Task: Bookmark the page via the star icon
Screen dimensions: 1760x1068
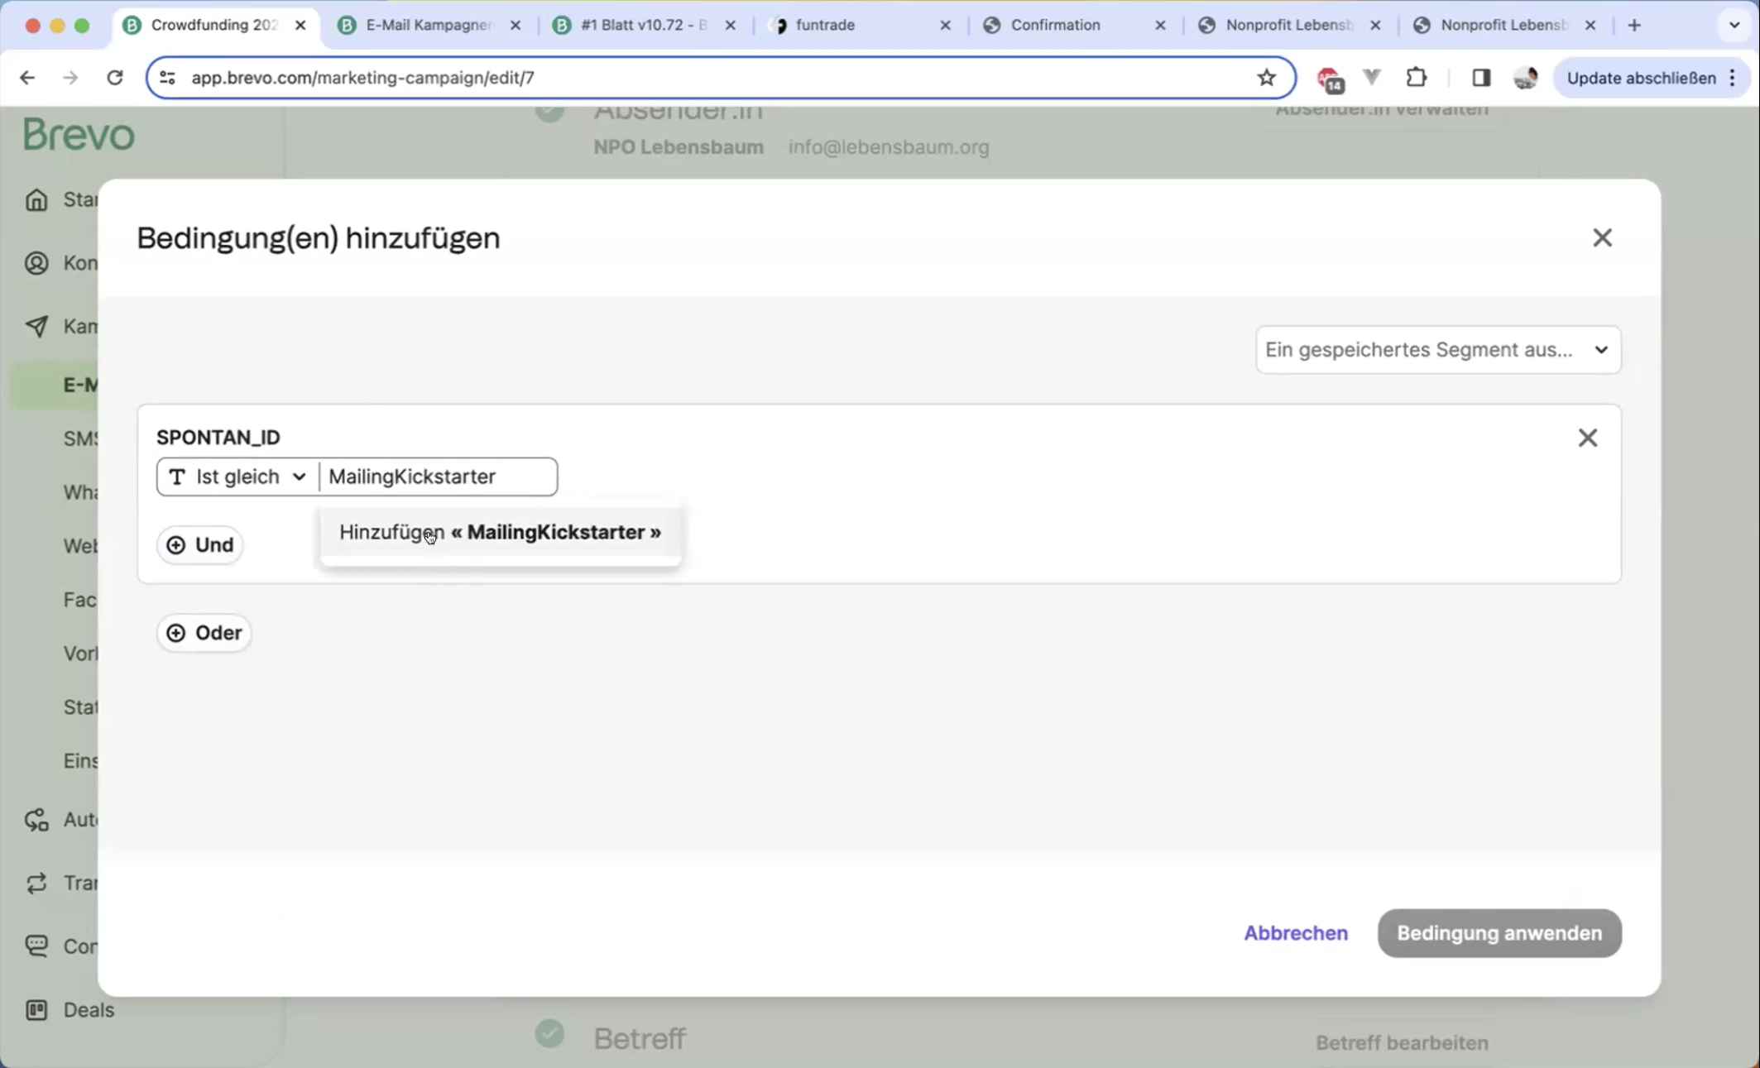Action: point(1266,77)
